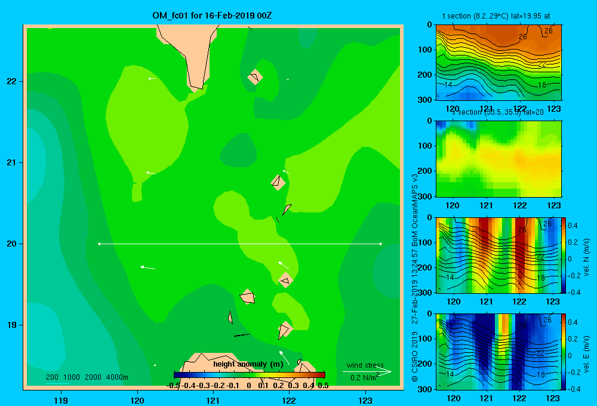The image size is (597, 406).
Task: Click the 'height anomaly (m)' label
Action: click(248, 364)
